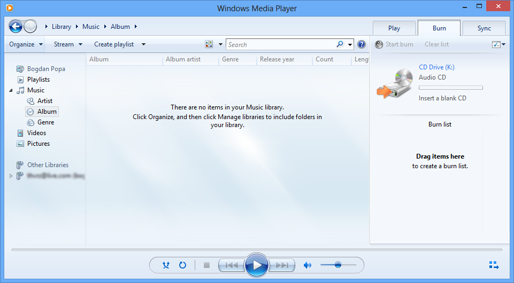Viewport: 514px width, 283px height.
Task: Mute the volume with the speaker button
Action: click(308, 265)
